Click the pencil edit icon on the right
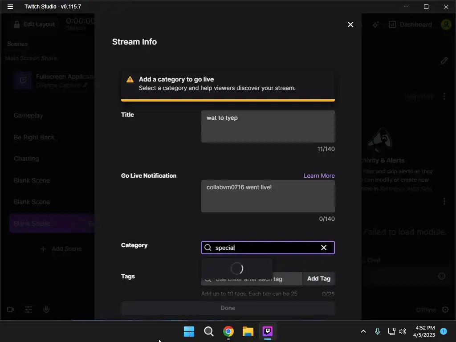Viewport: 456px width, 342px height. 444,61
